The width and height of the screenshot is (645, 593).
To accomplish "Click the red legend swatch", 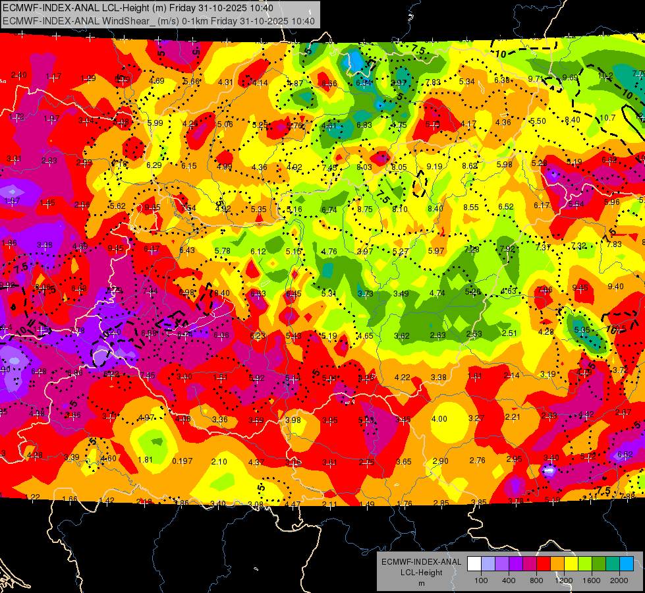I will tap(544, 564).
